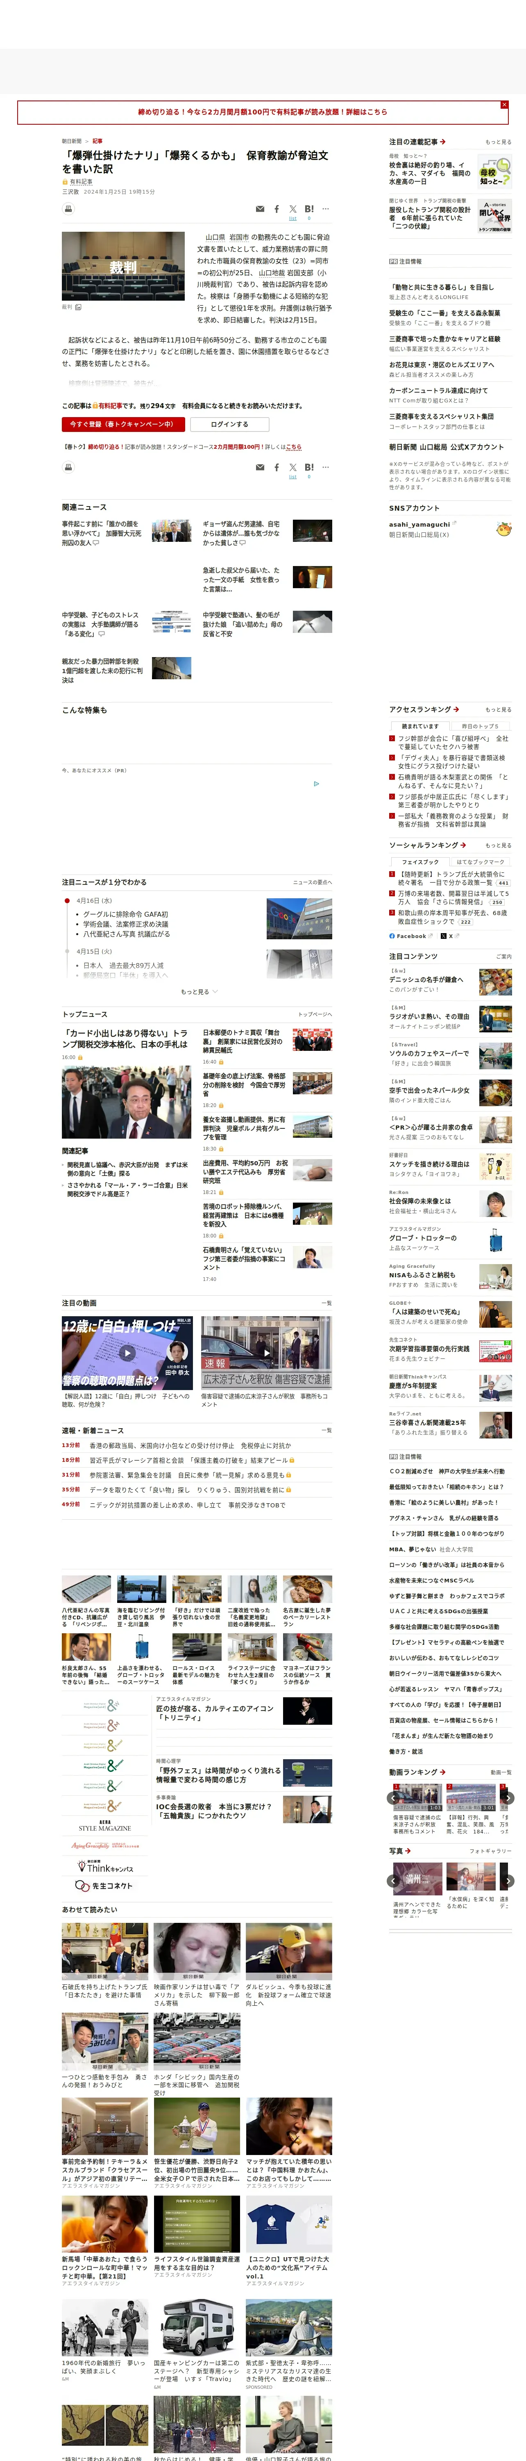Click the ad choices icon in recommendation area
The height and width of the screenshot is (2461, 526).
317,783
